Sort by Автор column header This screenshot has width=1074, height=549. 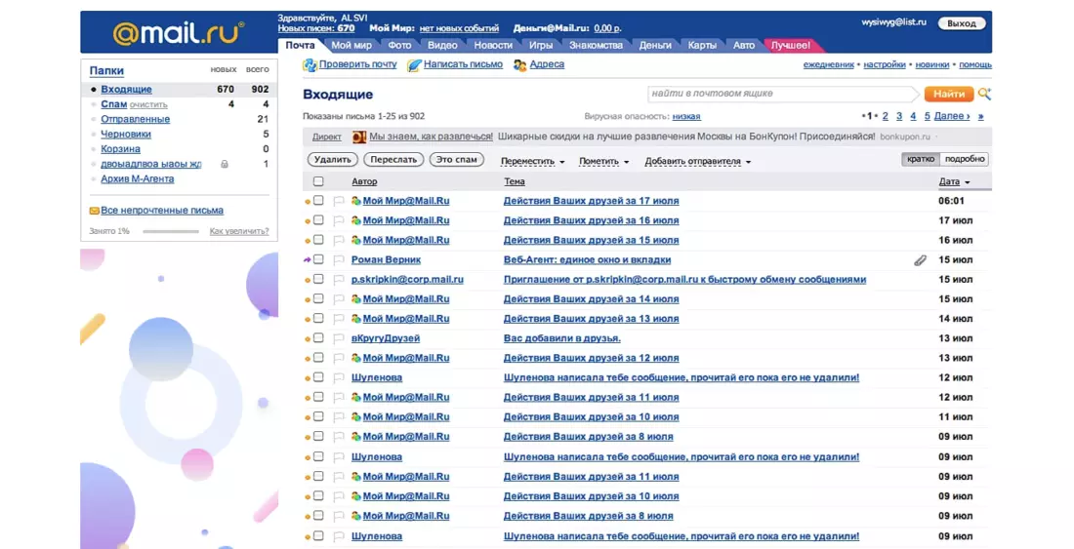(x=364, y=181)
